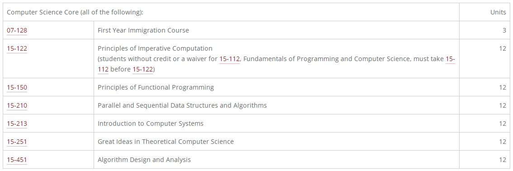Screen dimensions: 513x171
Task: Open the 15-210 course link
Action: (17, 105)
